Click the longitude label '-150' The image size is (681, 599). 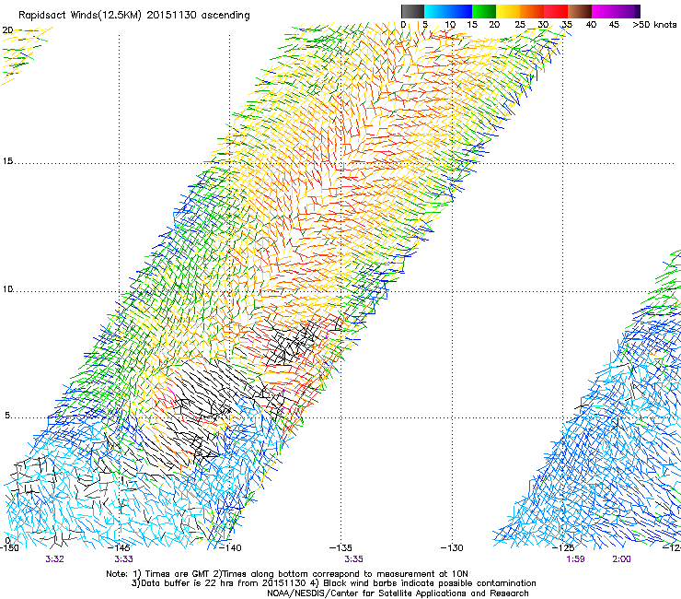click(9, 547)
